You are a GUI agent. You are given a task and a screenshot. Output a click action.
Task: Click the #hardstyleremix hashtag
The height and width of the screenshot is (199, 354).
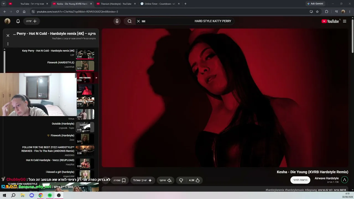pyautogui.click(x=275, y=190)
